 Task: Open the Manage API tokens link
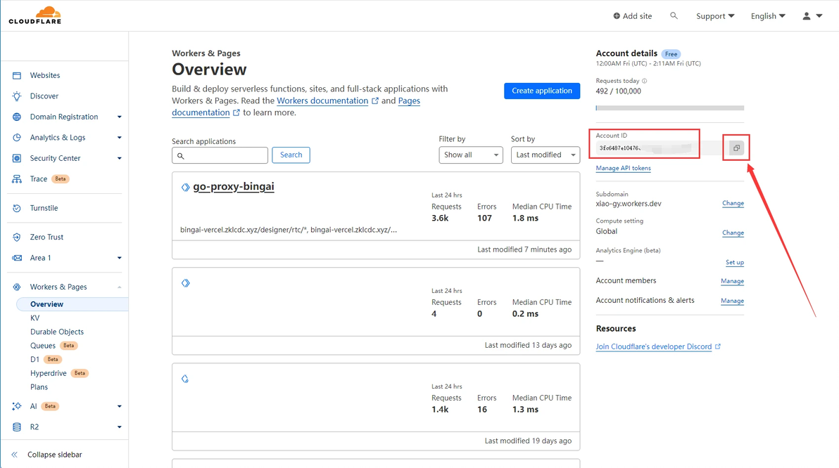pyautogui.click(x=624, y=168)
